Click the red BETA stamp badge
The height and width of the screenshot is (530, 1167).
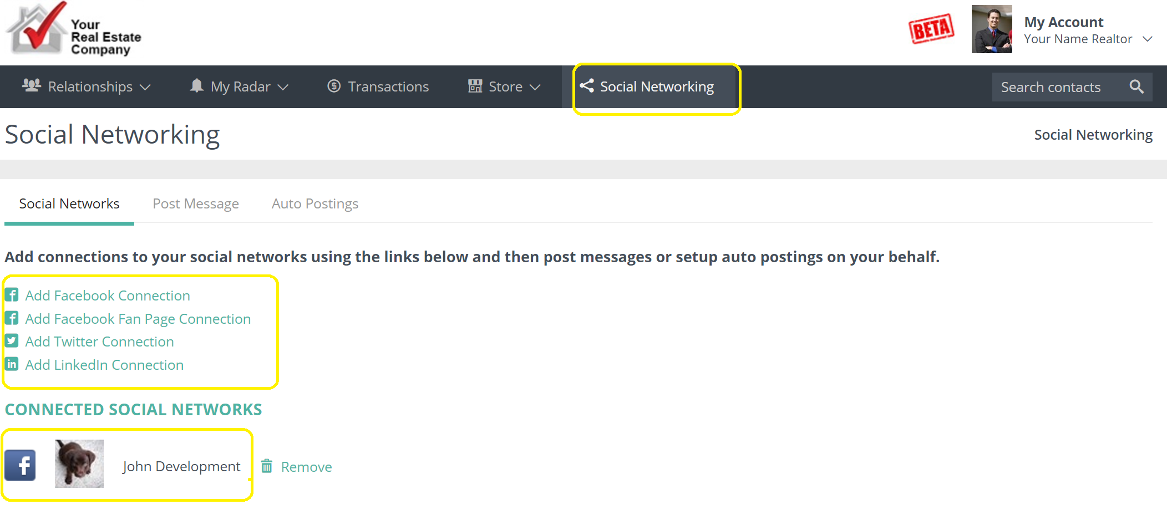(931, 29)
